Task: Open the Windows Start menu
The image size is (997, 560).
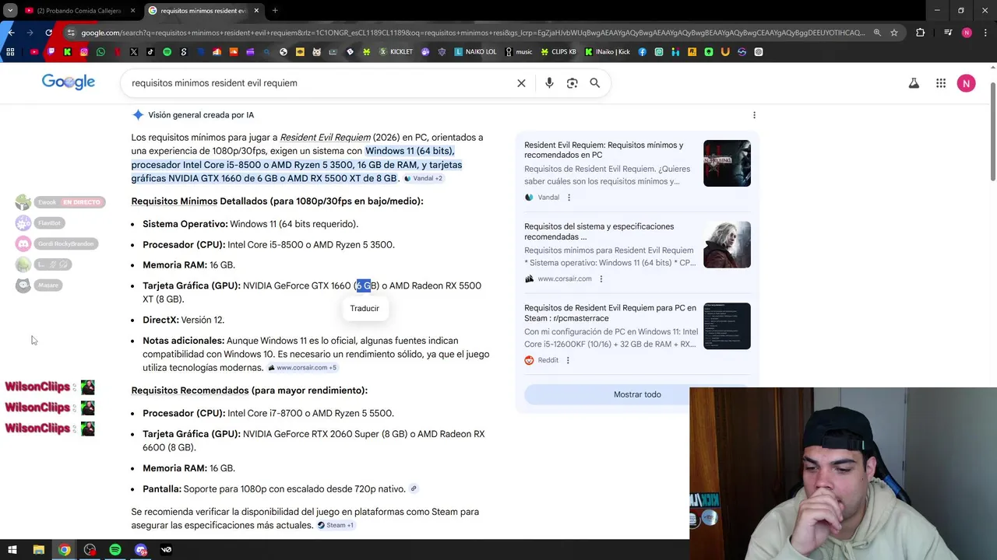Action: (x=12, y=550)
